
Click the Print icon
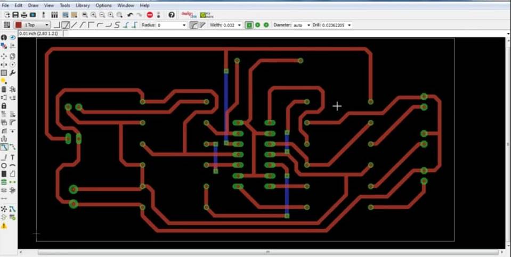[24, 15]
